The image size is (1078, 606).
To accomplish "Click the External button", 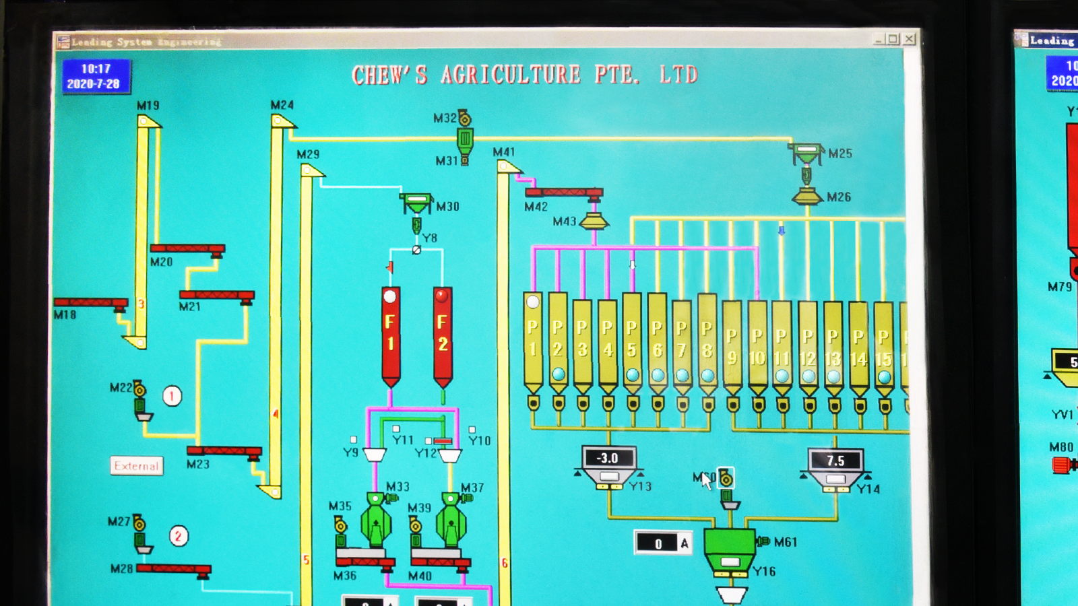I will [x=137, y=466].
